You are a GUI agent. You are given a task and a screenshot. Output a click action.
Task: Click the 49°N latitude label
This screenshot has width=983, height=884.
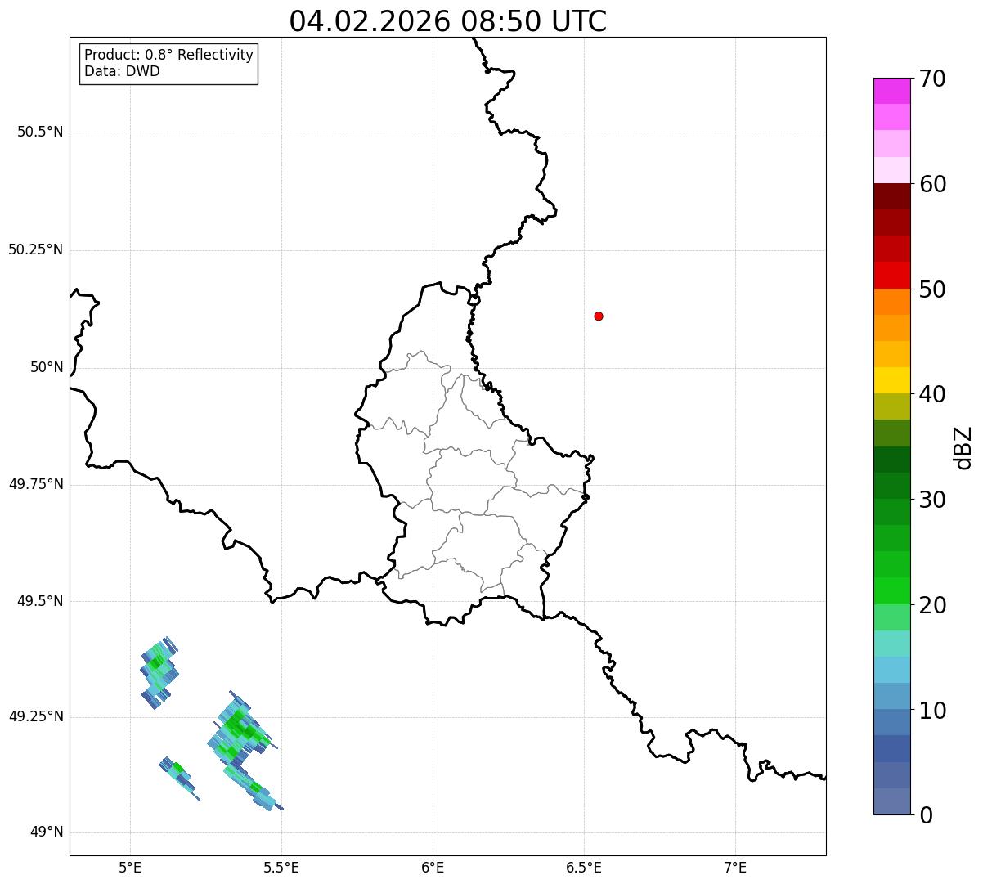47,832
